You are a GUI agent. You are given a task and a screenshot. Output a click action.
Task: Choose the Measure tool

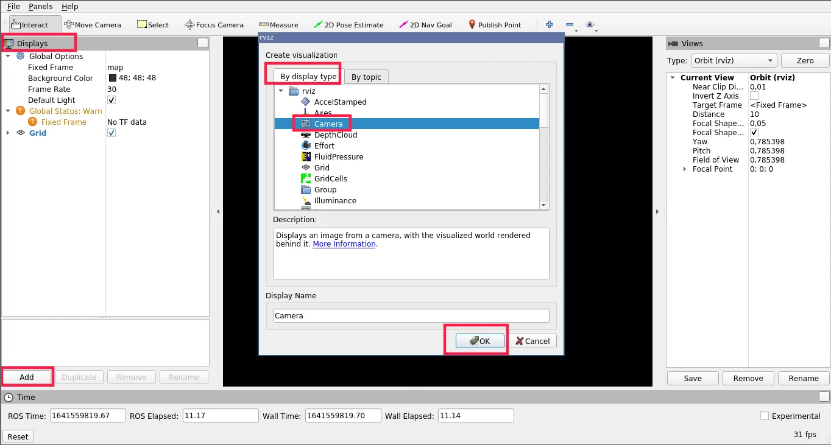coord(278,25)
